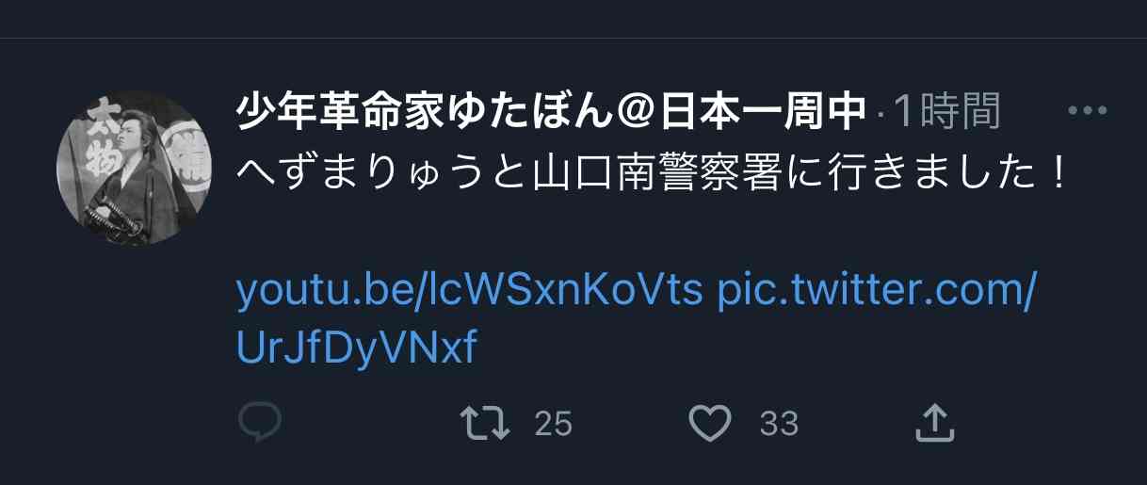
Task: Open the reply speech bubble icon
Action: coord(259,424)
